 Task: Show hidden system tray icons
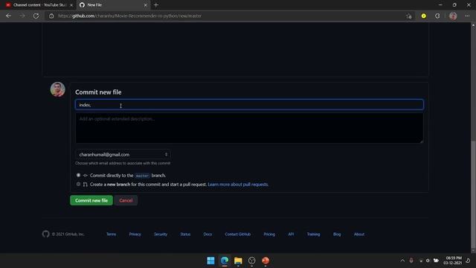(x=402, y=261)
